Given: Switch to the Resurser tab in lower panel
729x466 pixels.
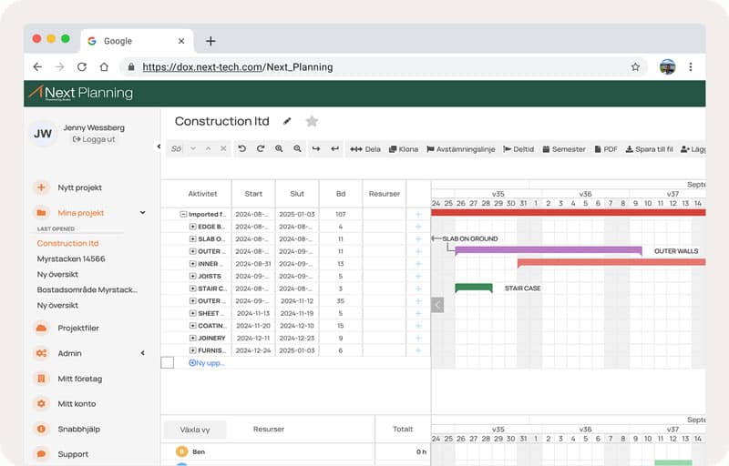Looking at the screenshot, I should 268,430.
